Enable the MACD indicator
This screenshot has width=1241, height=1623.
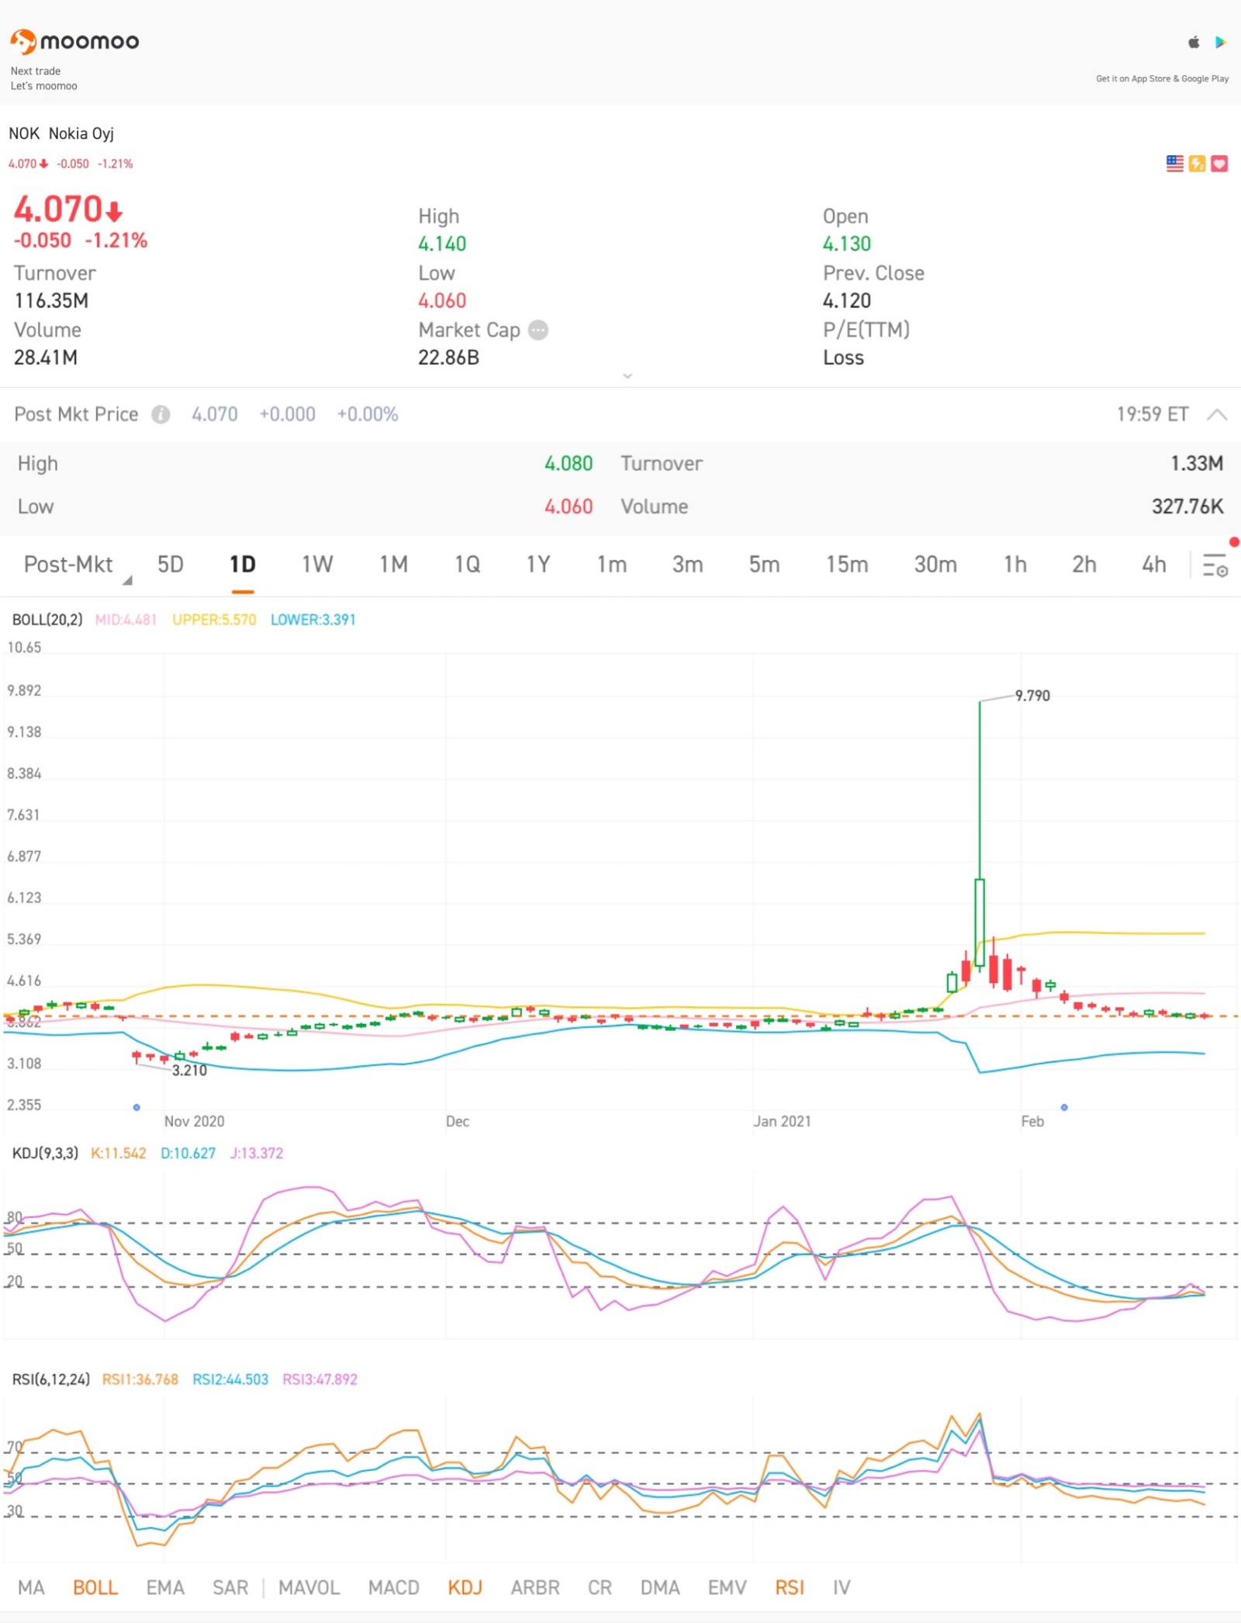[x=394, y=1587]
